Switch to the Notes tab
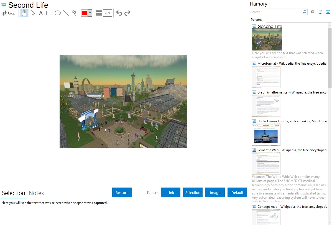Screen dimensions: 332x225 (36, 193)
